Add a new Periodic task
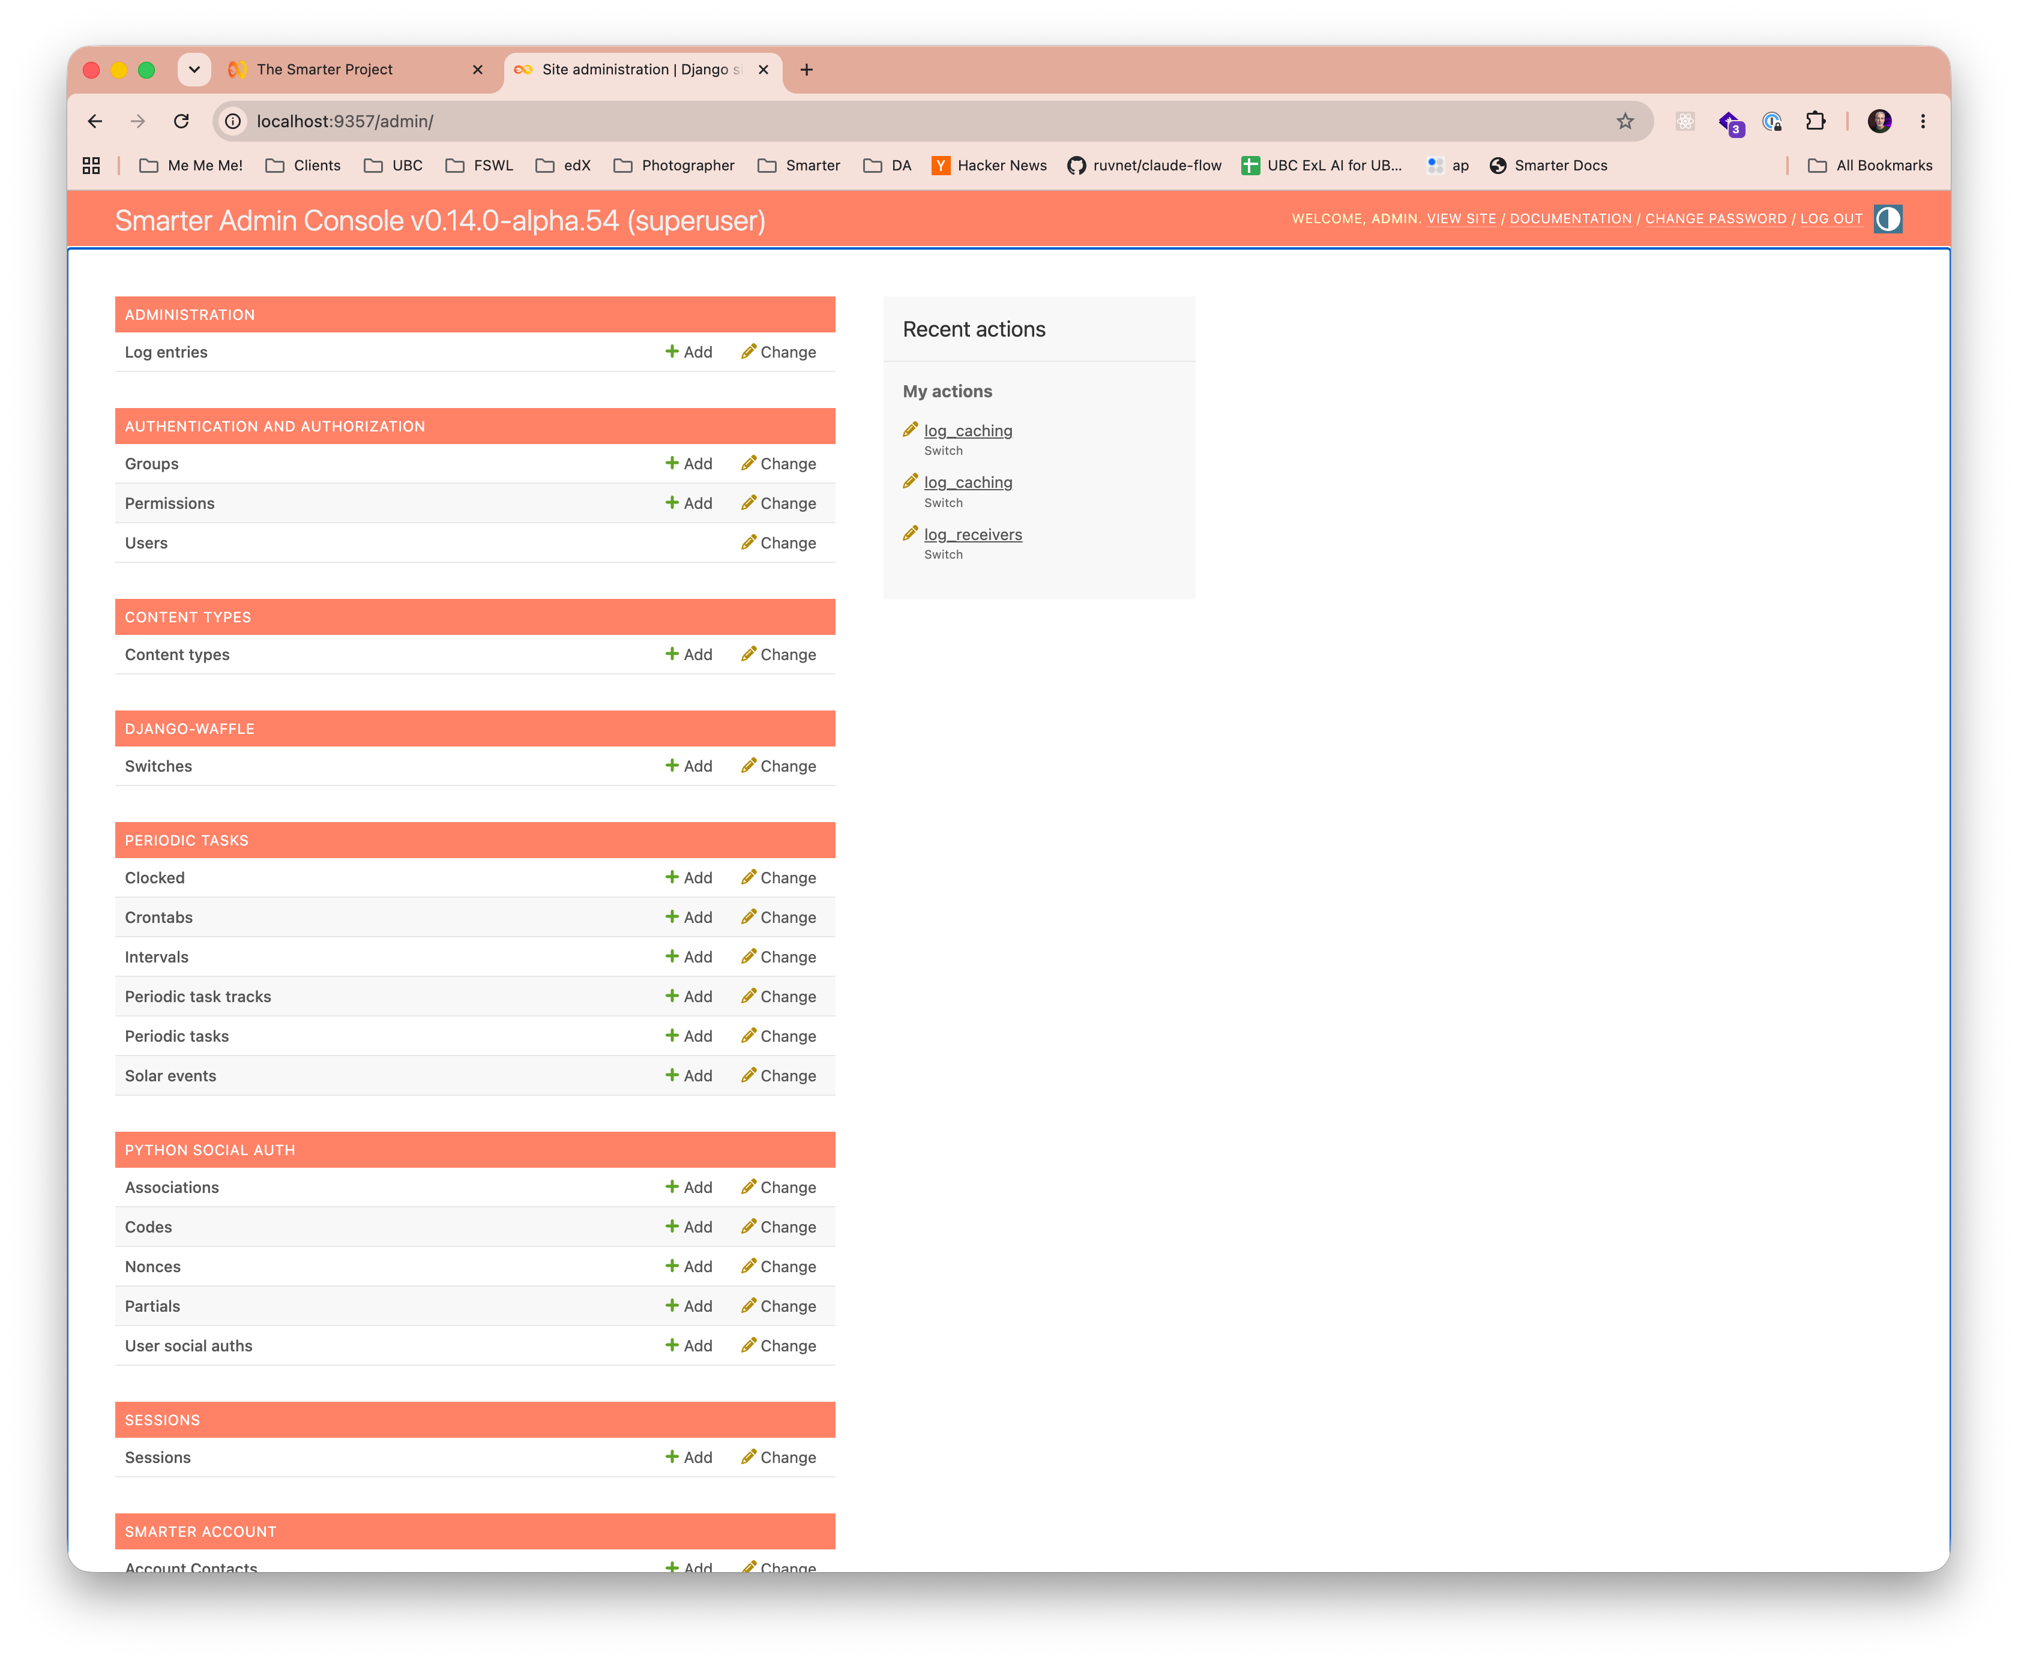Viewport: 2018px width, 1661px height. click(x=689, y=1036)
